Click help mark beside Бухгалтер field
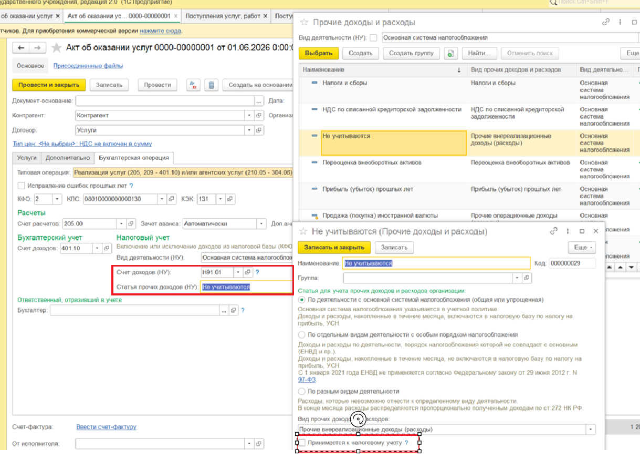 pos(243,310)
